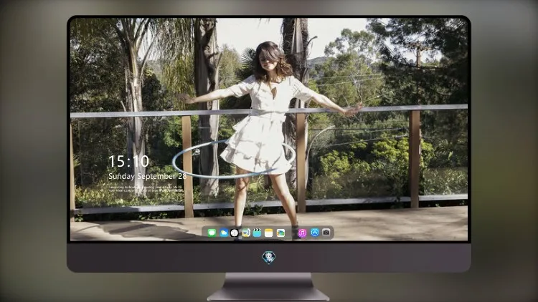Open the Maps app in the dock
Screen dimensions: 538x302
245,233
